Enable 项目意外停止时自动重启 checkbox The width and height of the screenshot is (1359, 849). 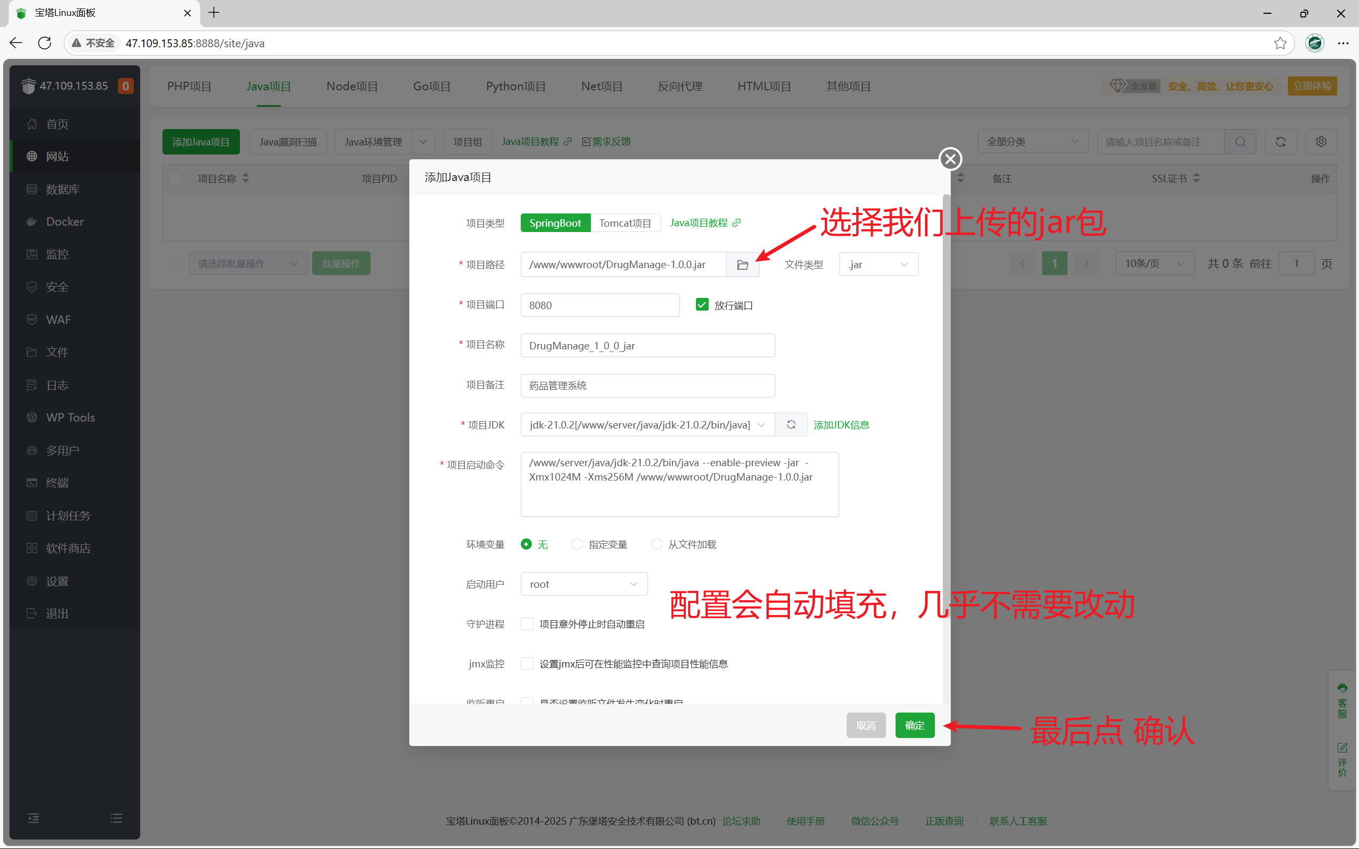(526, 623)
